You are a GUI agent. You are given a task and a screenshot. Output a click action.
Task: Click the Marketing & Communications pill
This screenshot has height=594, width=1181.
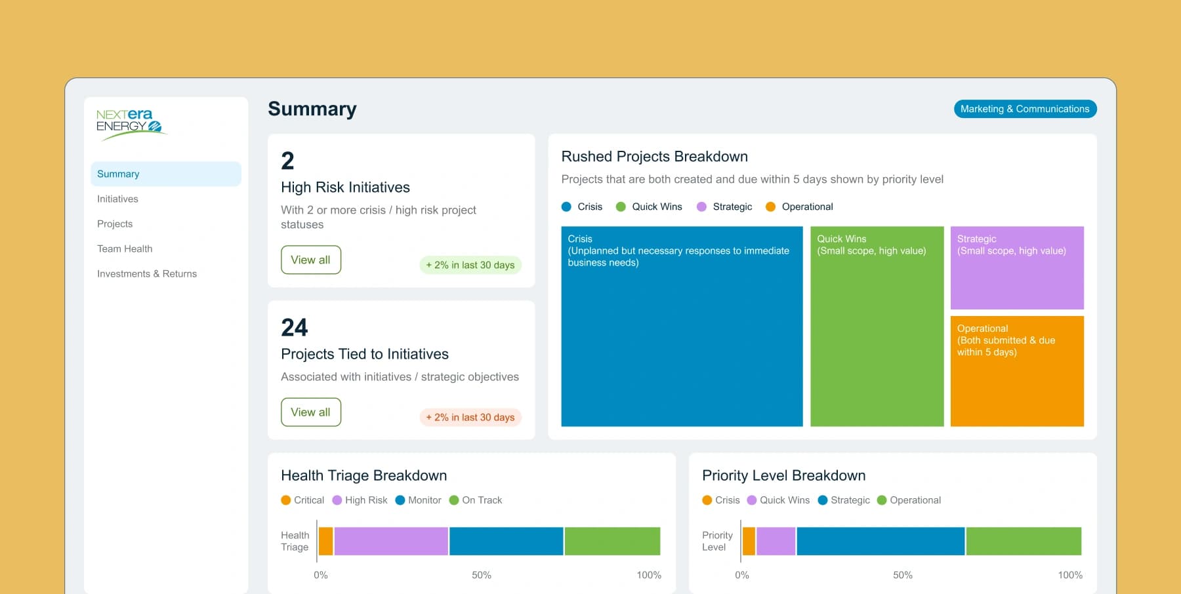(1025, 109)
